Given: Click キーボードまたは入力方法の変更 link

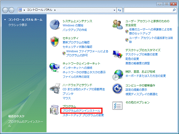Looking at the screenshot, I should pos(145,76).
